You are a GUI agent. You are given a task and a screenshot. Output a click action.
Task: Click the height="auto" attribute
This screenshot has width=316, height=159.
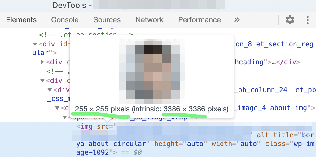[x=181, y=144]
